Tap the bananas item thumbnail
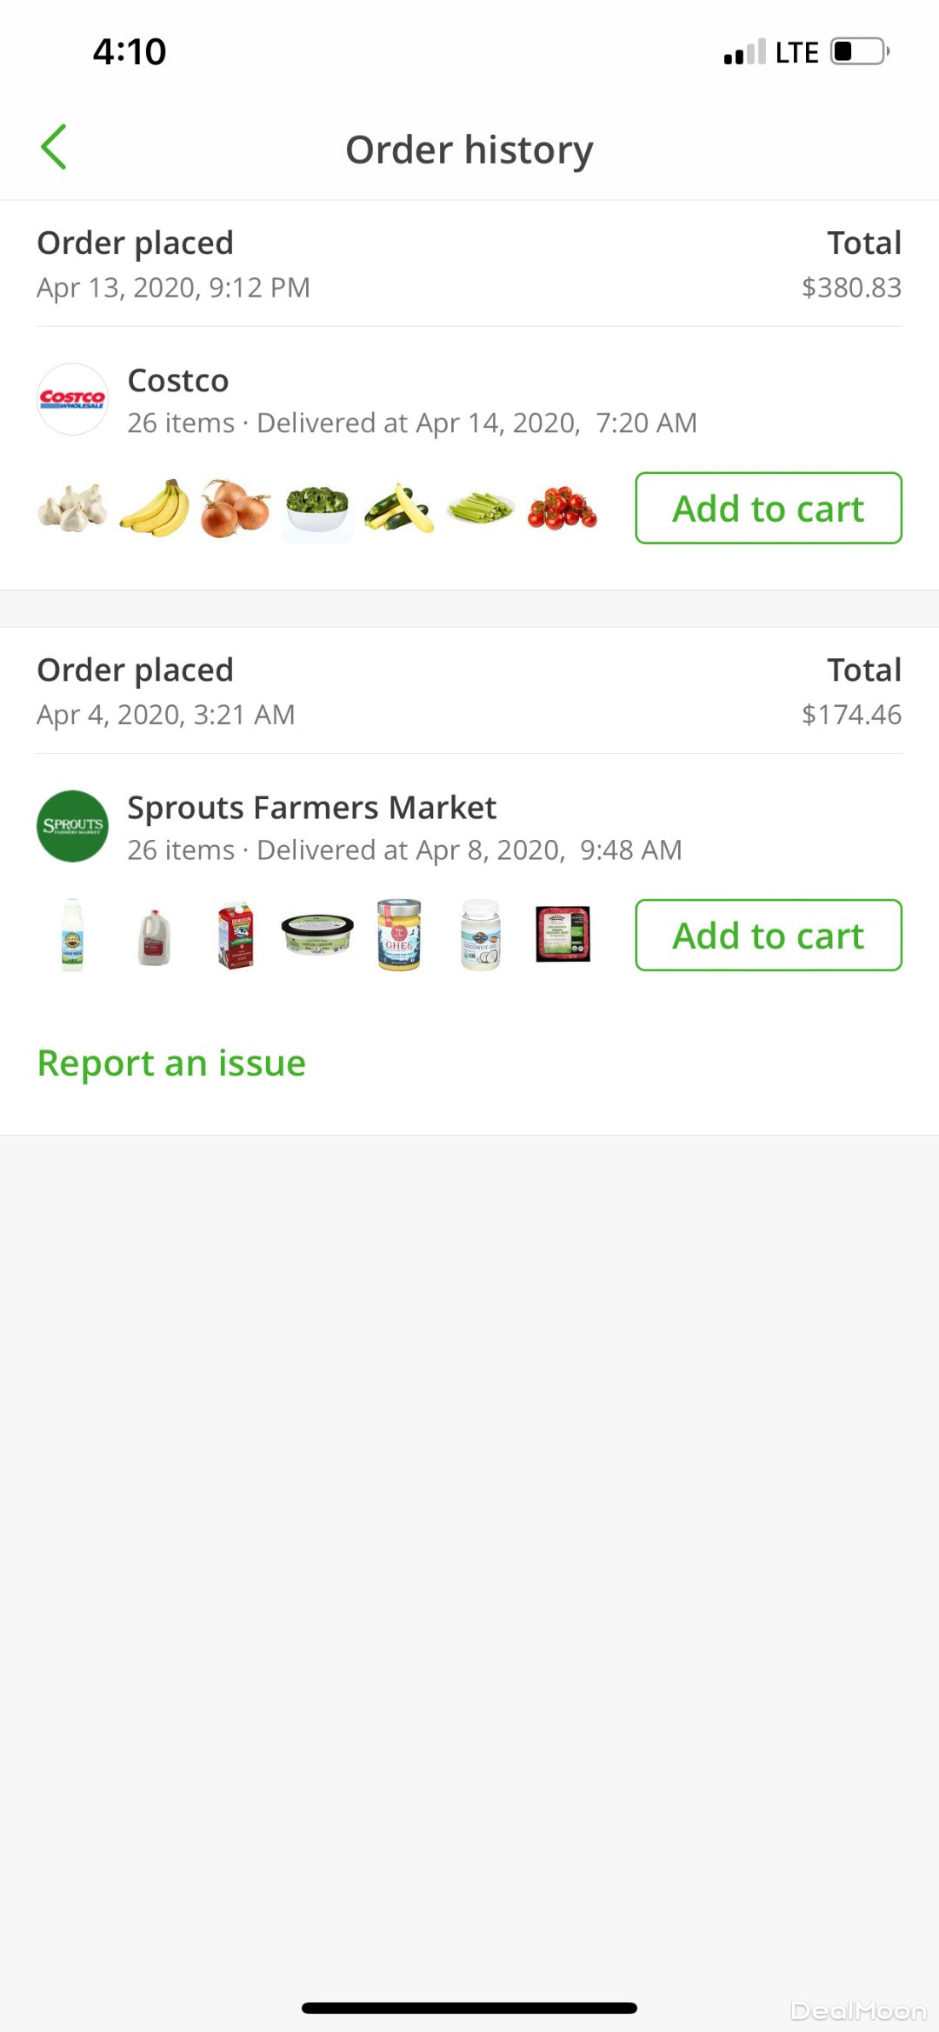 [155, 508]
